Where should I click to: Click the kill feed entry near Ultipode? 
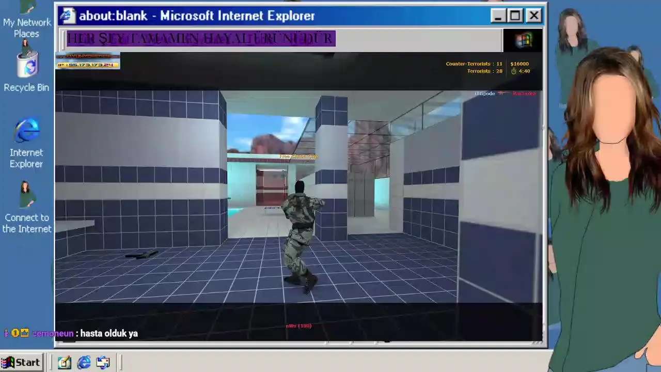pyautogui.click(x=506, y=94)
